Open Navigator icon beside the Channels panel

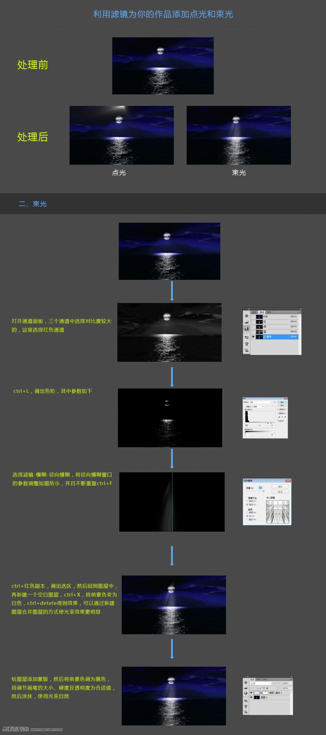(x=247, y=316)
